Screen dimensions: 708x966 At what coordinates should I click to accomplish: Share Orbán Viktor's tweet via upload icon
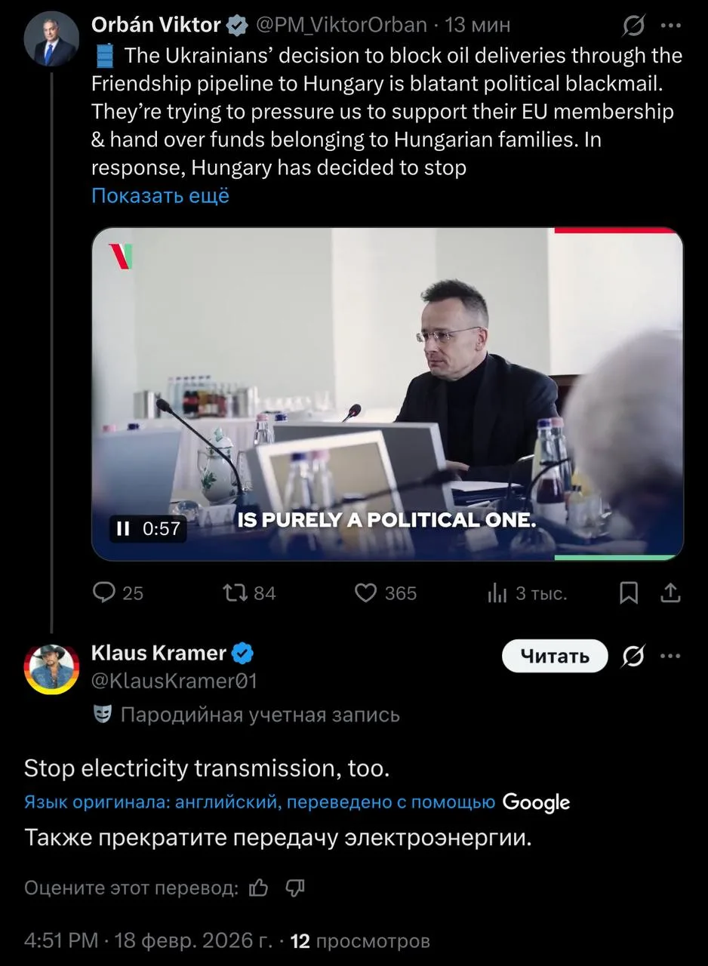[670, 594]
